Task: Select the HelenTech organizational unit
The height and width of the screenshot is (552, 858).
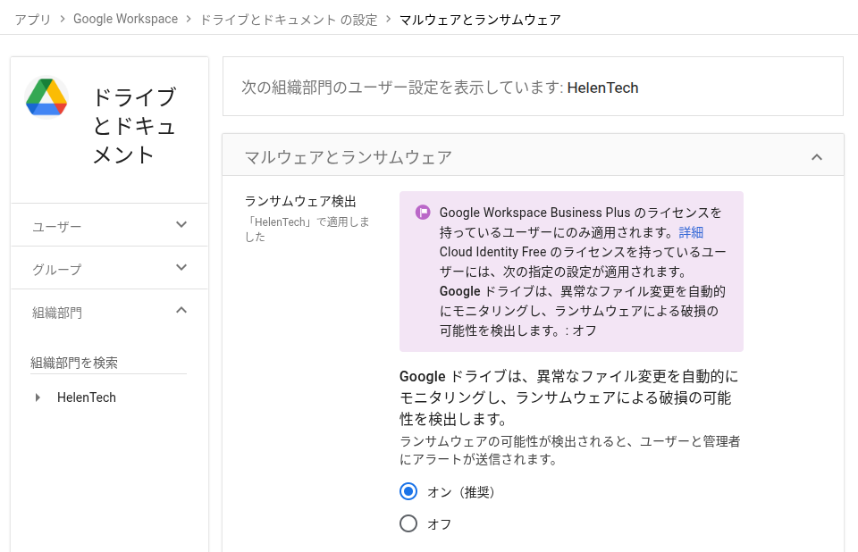Action: [87, 397]
